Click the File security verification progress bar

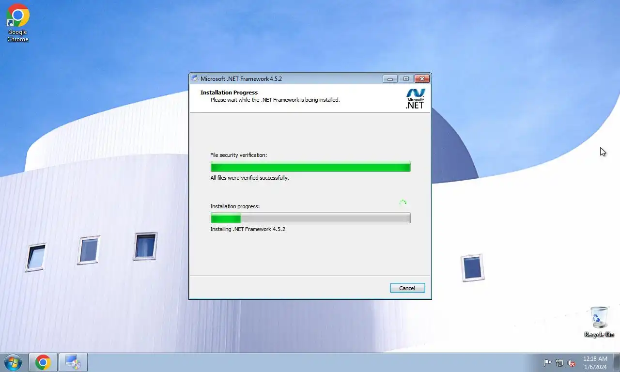click(310, 167)
